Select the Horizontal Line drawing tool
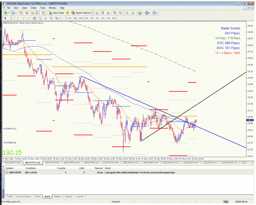The width and height of the screenshot is (256, 205). 23,18
